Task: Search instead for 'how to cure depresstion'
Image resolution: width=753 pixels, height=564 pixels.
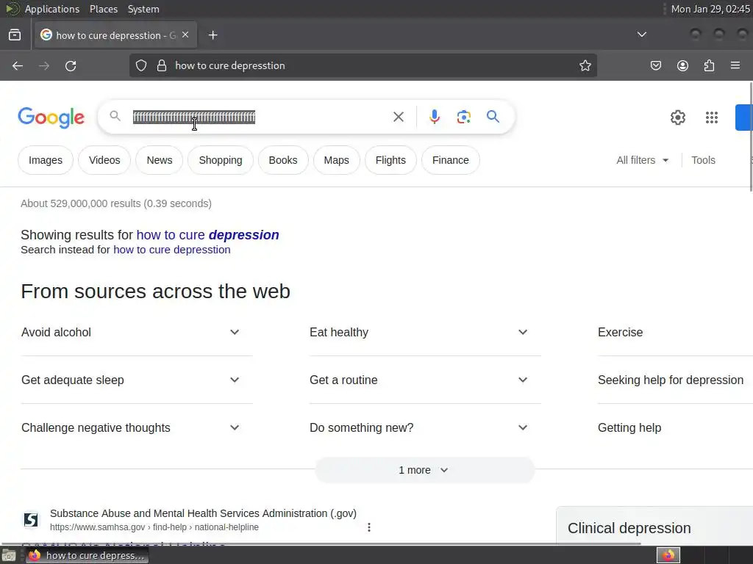Action: pos(172,250)
